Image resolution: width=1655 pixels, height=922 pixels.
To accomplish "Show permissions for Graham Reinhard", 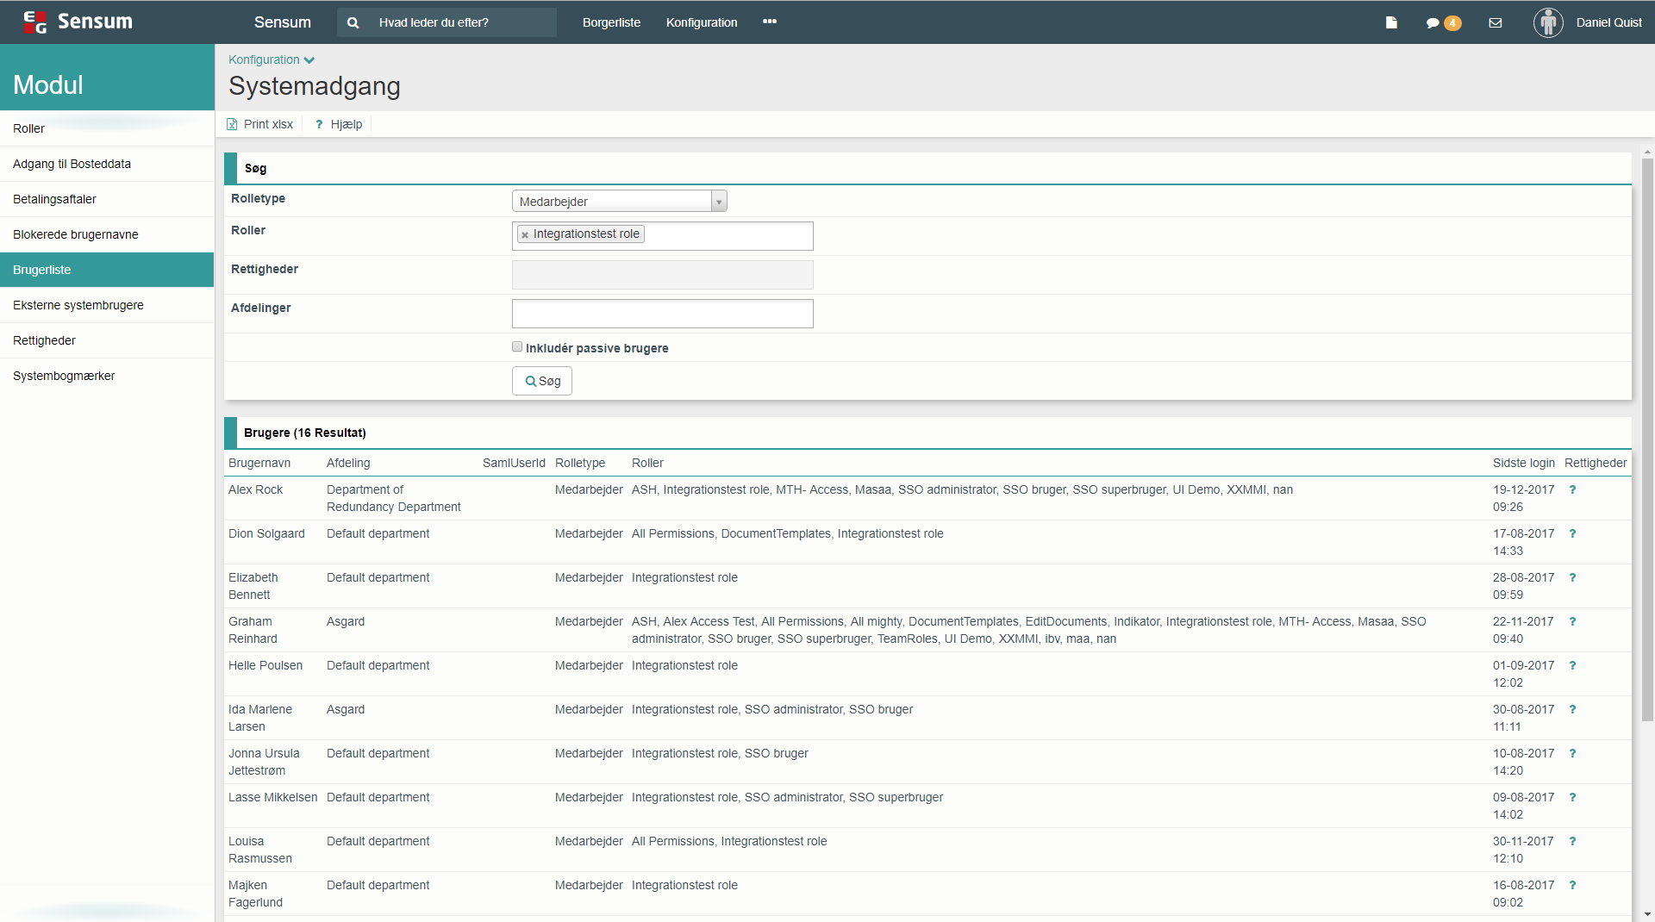I will (1572, 621).
